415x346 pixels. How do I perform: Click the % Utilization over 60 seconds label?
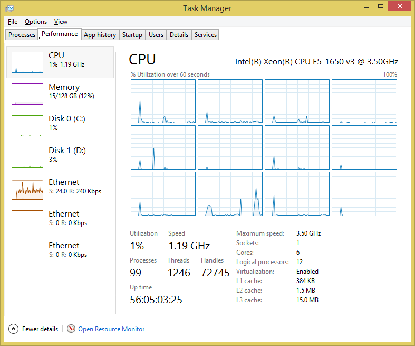click(170, 74)
